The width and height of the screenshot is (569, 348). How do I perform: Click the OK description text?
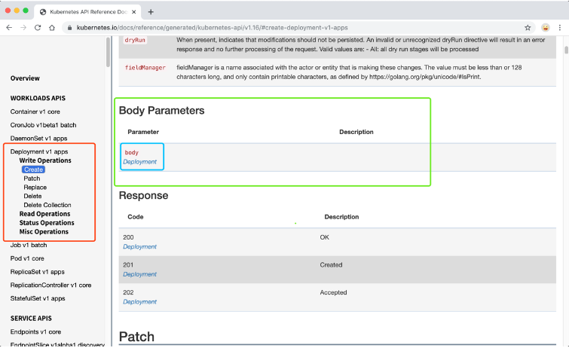click(x=324, y=237)
